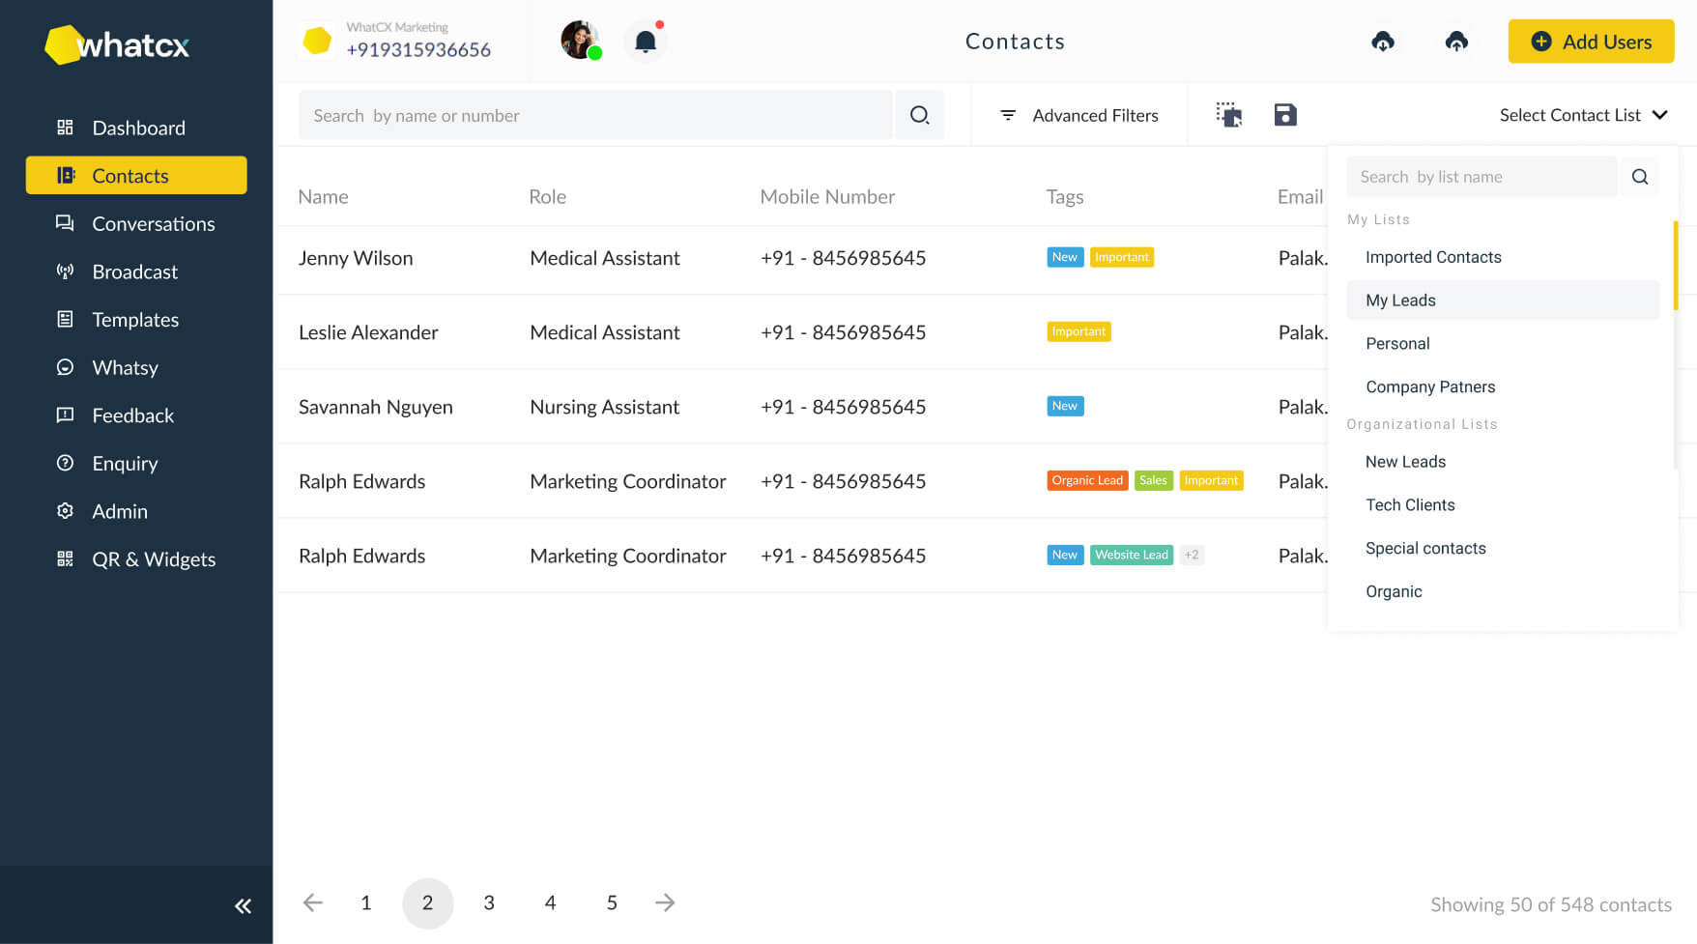The height and width of the screenshot is (944, 1697).
Task: Go to next page arrow
Action: [x=665, y=902]
